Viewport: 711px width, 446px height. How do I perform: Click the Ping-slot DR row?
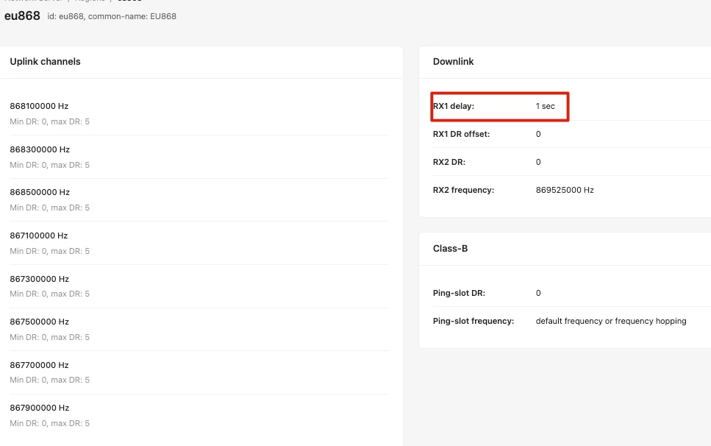[x=572, y=293]
